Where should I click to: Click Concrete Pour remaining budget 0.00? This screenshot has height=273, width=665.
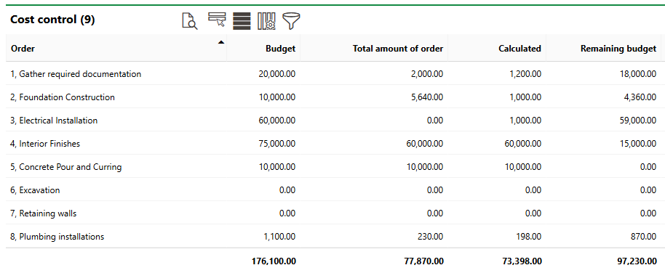[648, 167]
